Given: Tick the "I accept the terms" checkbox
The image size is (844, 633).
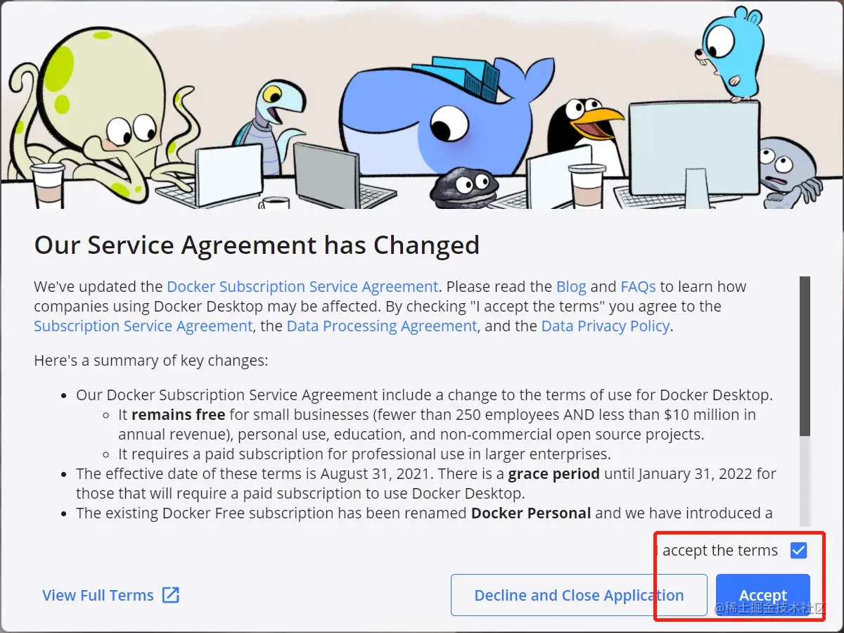Looking at the screenshot, I should tap(798, 550).
